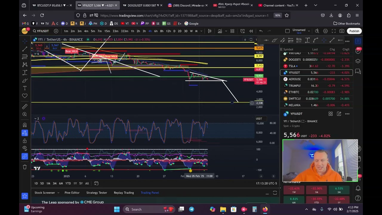This screenshot has width=382, height=215.
Task: Open indicator templates grid icon
Action: click(x=232, y=31)
